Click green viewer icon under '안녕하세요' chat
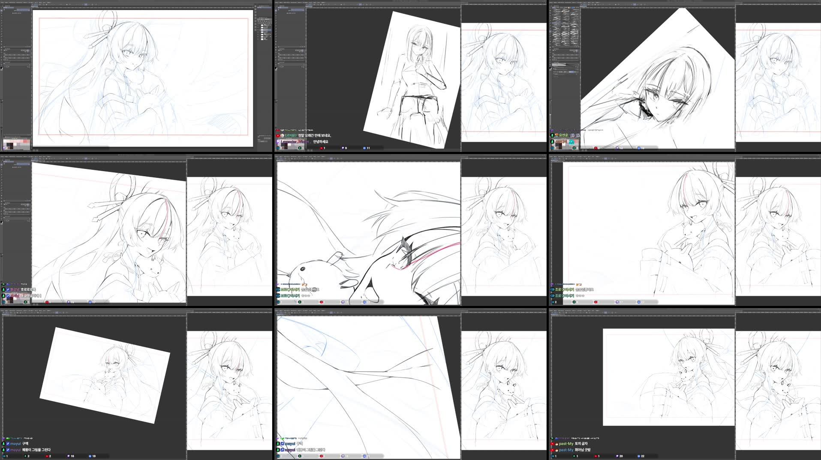The height and width of the screenshot is (460, 821). click(x=300, y=148)
